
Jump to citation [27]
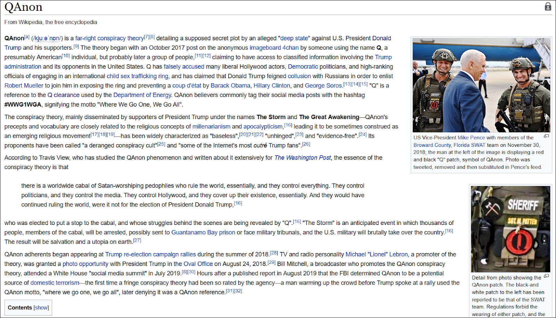[137, 240]
